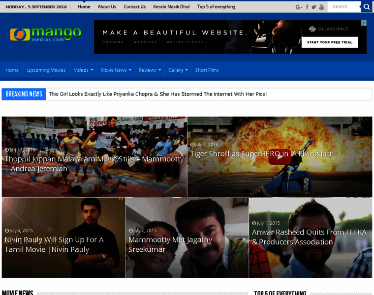Click the Squarespace banner advertisement
The image size is (374, 295).
(x=230, y=37)
